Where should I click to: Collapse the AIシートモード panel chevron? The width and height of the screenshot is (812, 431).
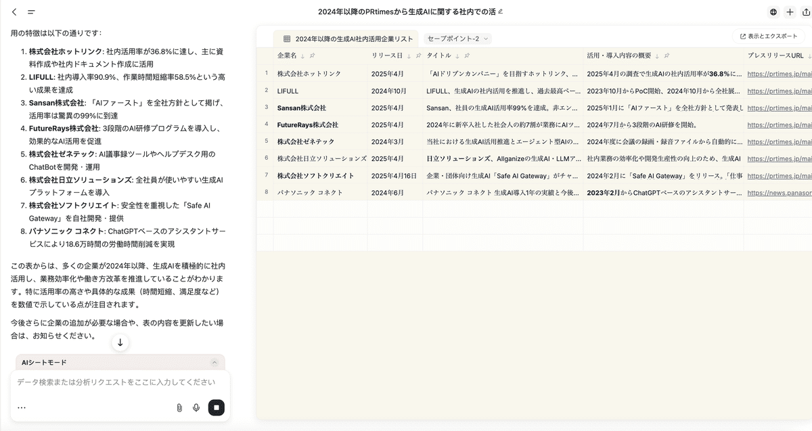pyautogui.click(x=215, y=363)
